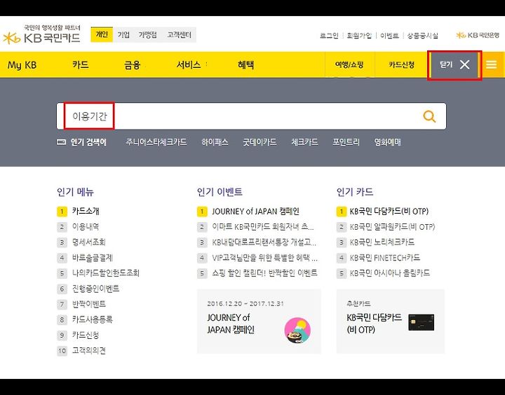Click the magnifier search icon
505x395 pixels.
coord(429,116)
